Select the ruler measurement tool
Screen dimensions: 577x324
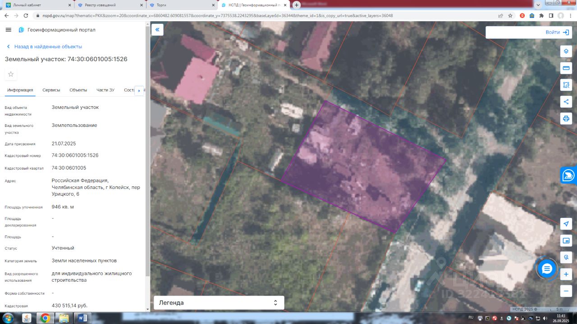566,68
